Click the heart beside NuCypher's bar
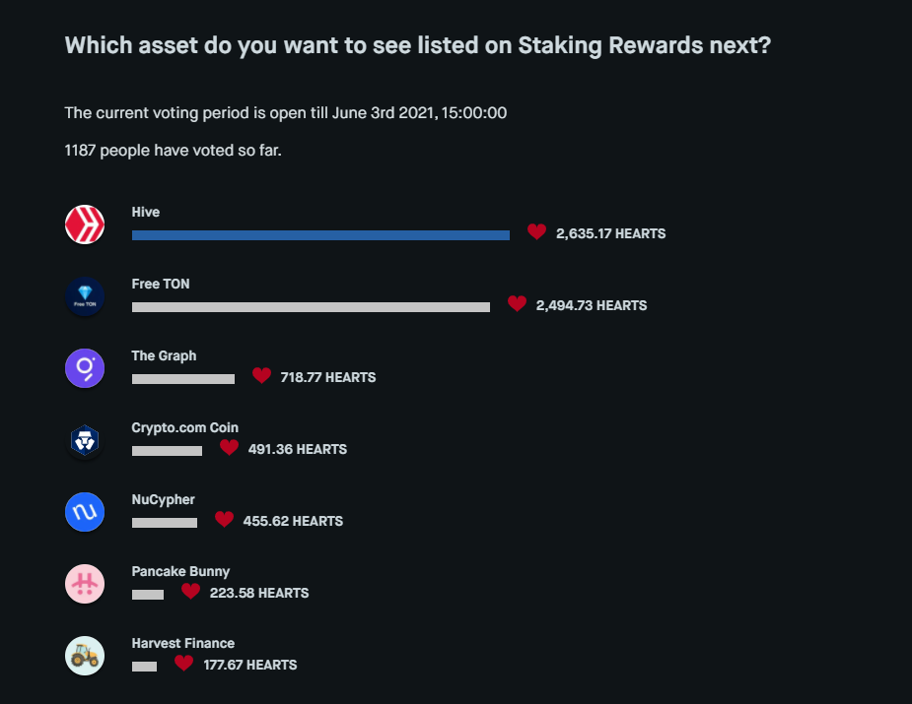Screen dimensions: 912x704 click(224, 520)
